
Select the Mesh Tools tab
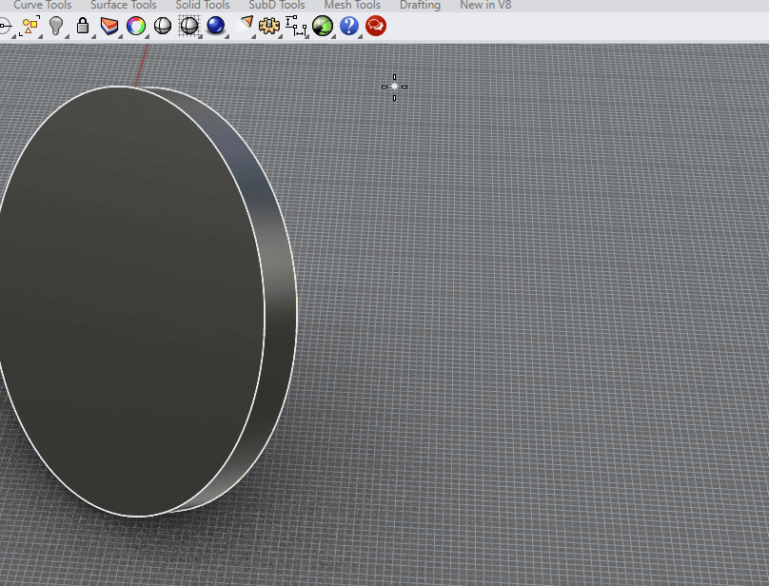[x=352, y=5]
